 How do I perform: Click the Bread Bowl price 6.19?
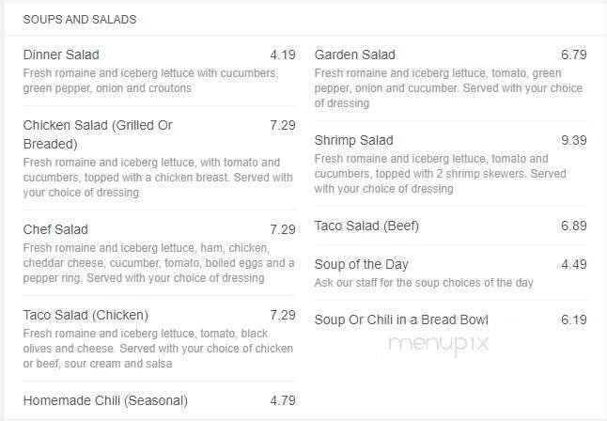click(573, 320)
